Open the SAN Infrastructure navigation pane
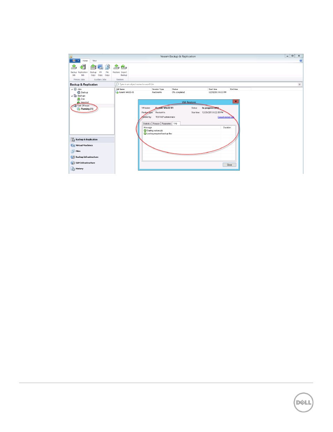This screenshot has height=432, width=333. (x=92, y=163)
